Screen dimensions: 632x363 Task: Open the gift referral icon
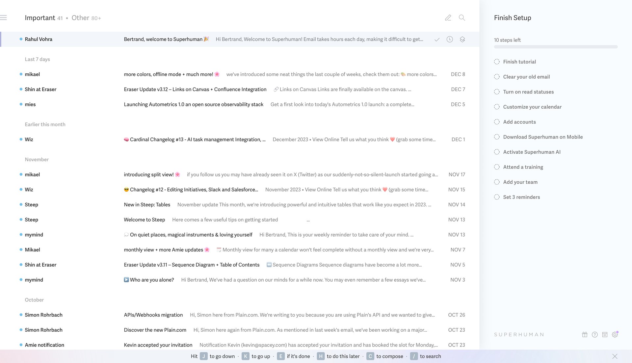585,335
